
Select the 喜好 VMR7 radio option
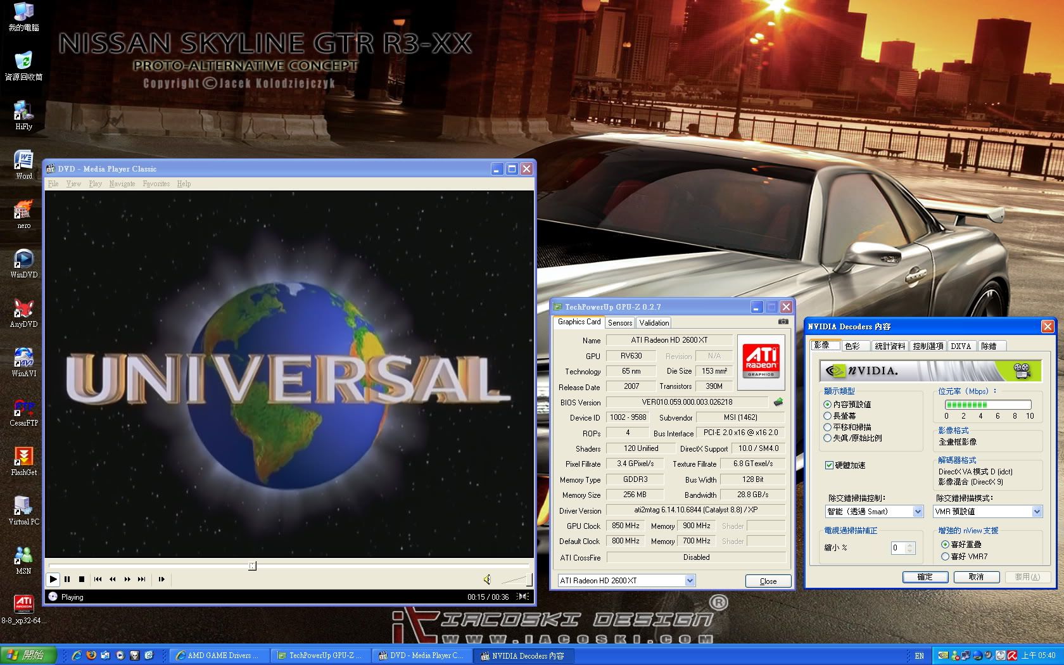tap(945, 557)
